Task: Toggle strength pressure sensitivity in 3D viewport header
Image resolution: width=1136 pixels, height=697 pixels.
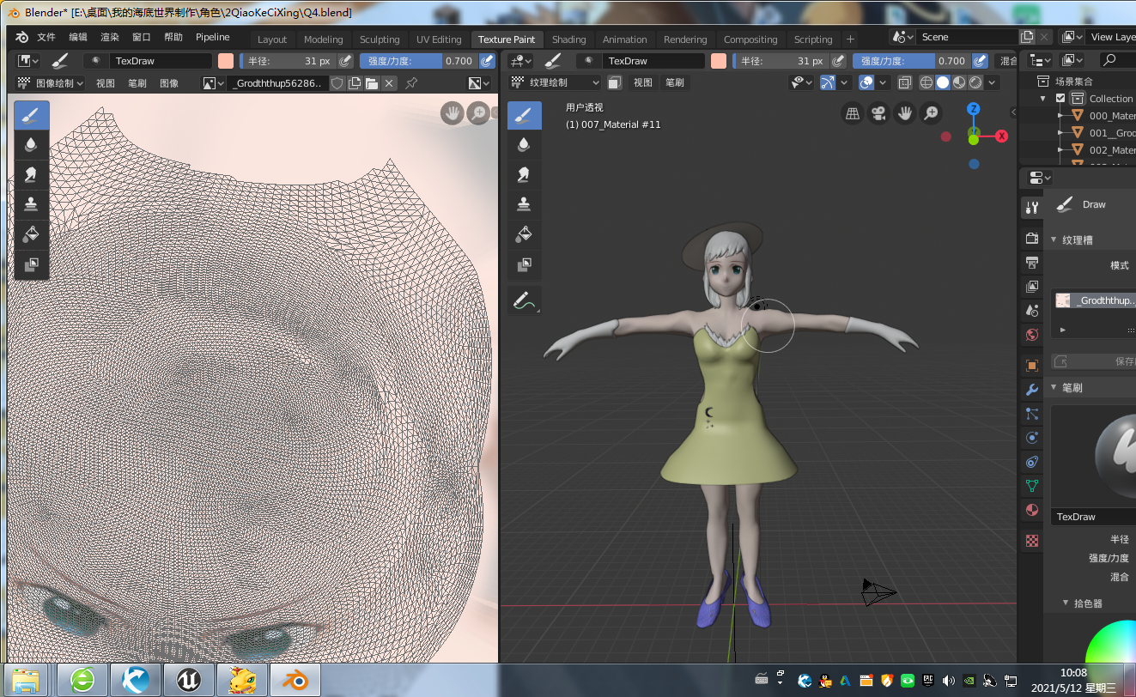Action: [x=980, y=61]
